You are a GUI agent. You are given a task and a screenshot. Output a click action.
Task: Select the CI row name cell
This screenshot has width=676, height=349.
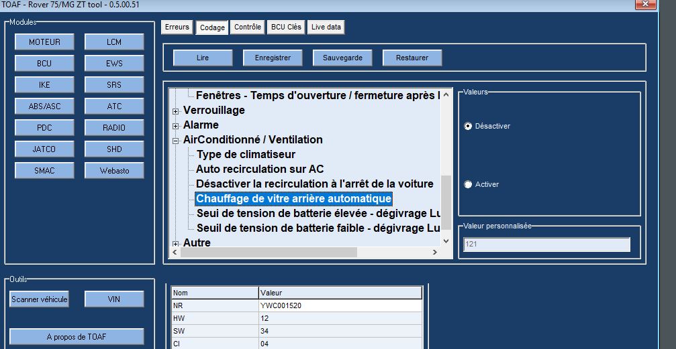[x=215, y=344]
